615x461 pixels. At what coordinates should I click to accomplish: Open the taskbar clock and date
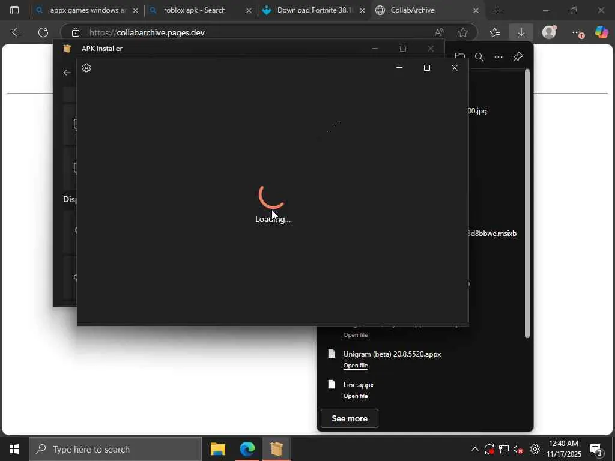(x=563, y=449)
